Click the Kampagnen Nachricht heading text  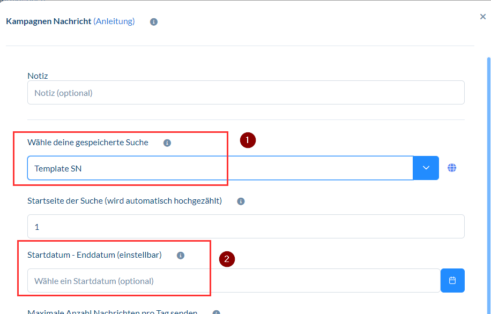[48, 21]
